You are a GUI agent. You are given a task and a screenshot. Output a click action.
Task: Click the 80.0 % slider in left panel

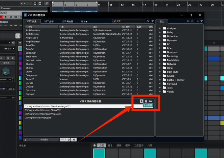tap(8, 89)
